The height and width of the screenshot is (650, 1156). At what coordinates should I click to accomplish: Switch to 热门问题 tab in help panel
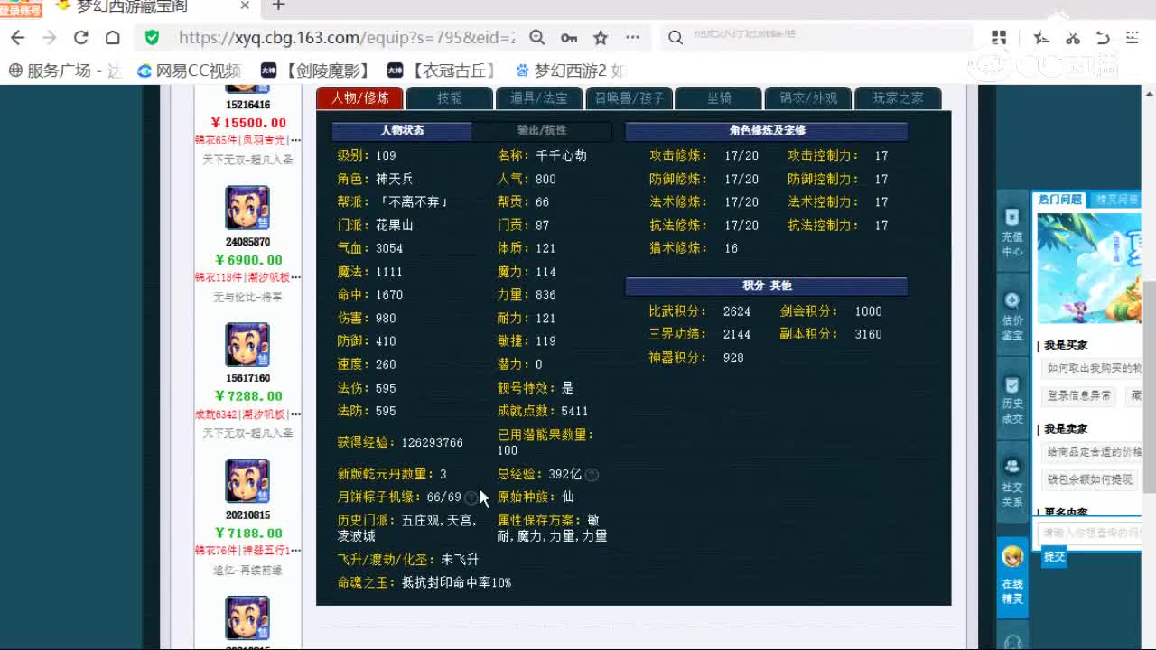(x=1059, y=200)
